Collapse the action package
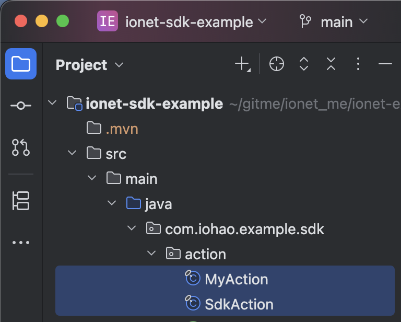The height and width of the screenshot is (322, 401). [x=151, y=254]
